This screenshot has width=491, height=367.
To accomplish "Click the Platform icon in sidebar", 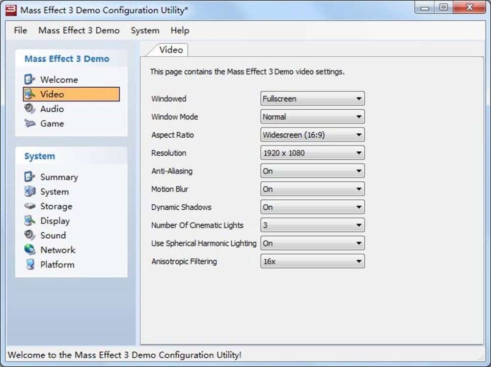I will click(30, 265).
